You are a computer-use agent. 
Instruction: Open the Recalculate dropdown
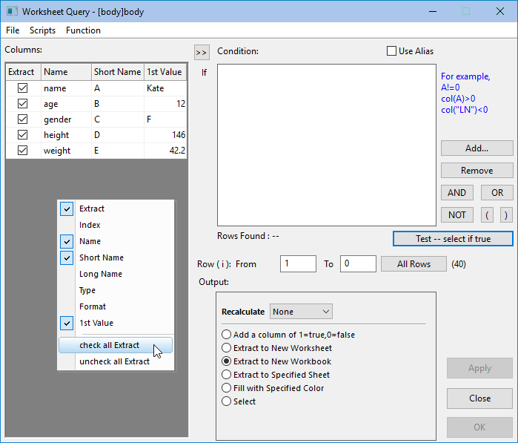coord(301,312)
